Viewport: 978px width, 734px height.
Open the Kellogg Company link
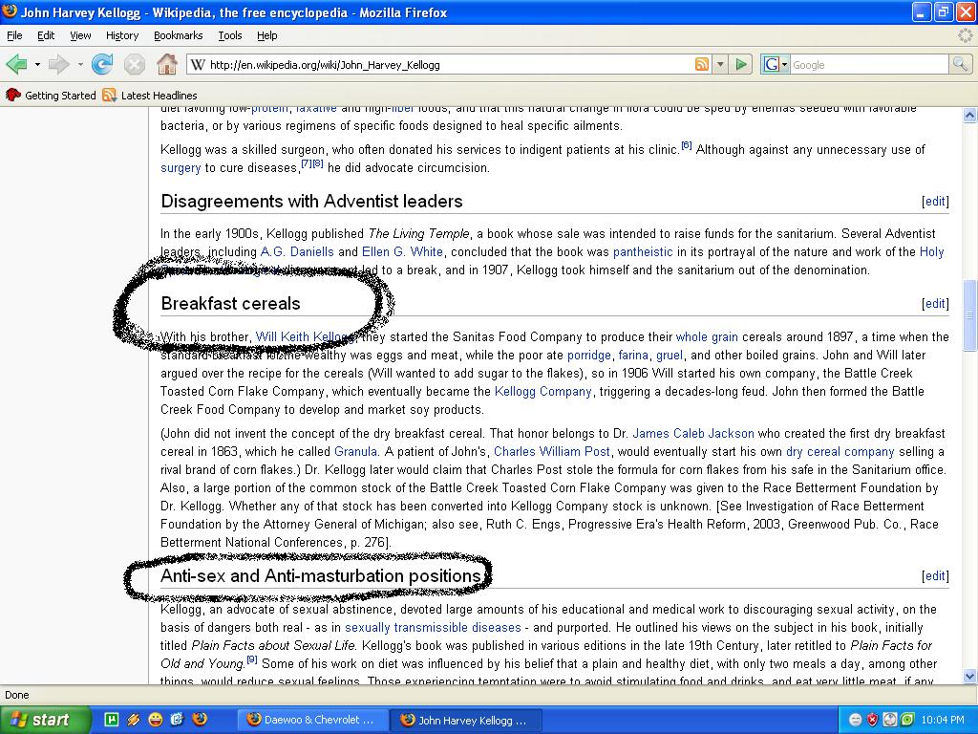point(542,391)
